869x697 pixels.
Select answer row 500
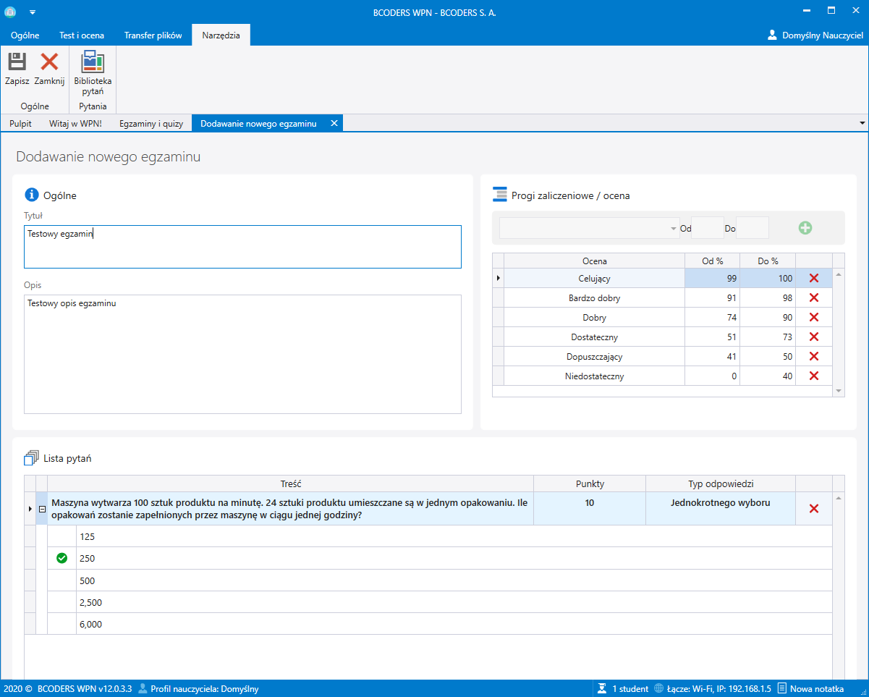(x=454, y=580)
